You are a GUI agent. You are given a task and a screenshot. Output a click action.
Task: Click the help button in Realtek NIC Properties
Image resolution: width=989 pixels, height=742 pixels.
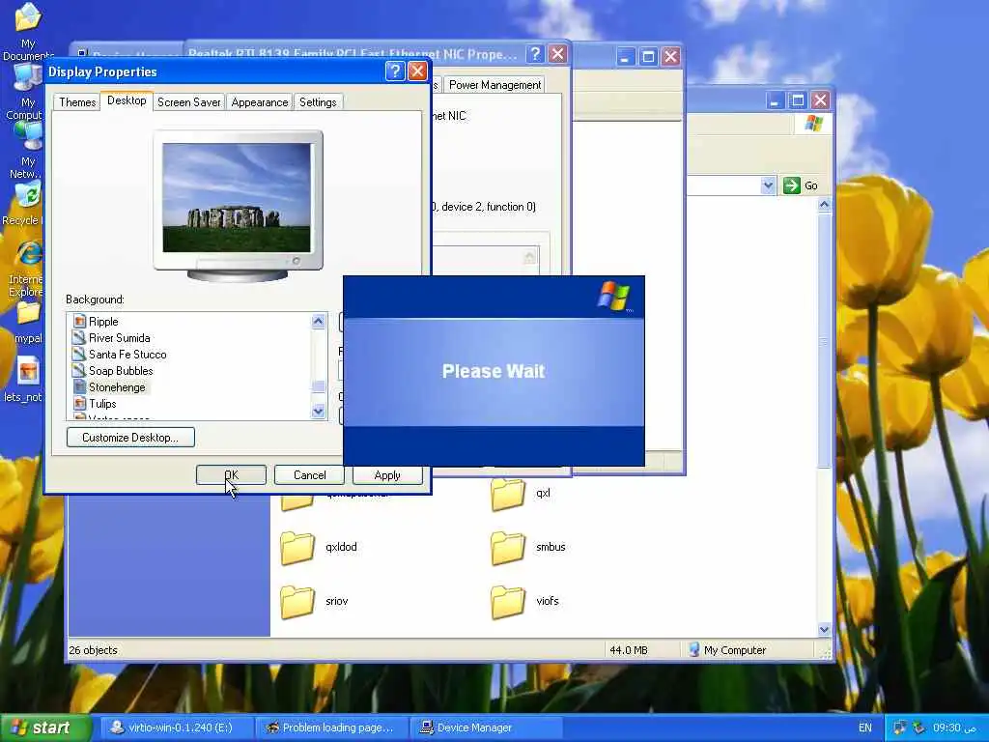coord(535,54)
